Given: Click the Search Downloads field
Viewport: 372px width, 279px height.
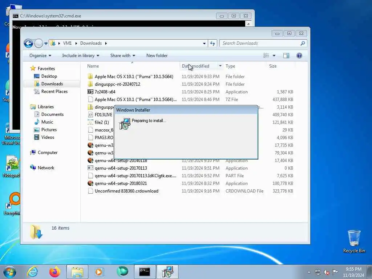Looking at the screenshot, I should [263, 43].
